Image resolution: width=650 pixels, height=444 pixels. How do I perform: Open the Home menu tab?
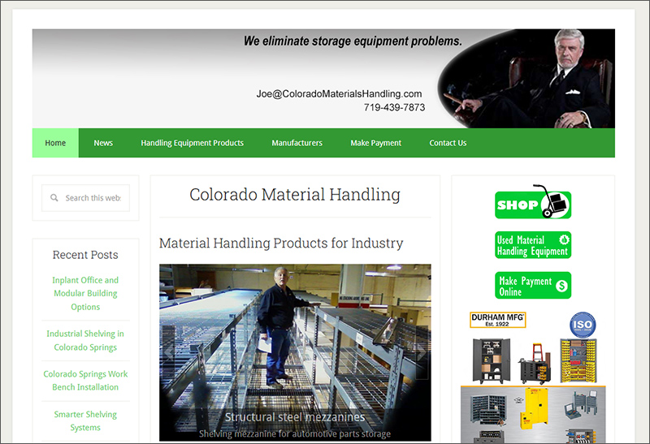pyautogui.click(x=55, y=143)
